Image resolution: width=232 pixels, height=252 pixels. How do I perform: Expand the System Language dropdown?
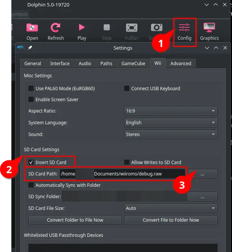[171, 123]
